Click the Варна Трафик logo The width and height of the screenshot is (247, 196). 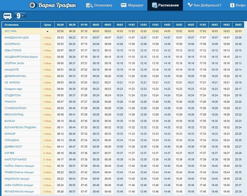click(53, 5)
